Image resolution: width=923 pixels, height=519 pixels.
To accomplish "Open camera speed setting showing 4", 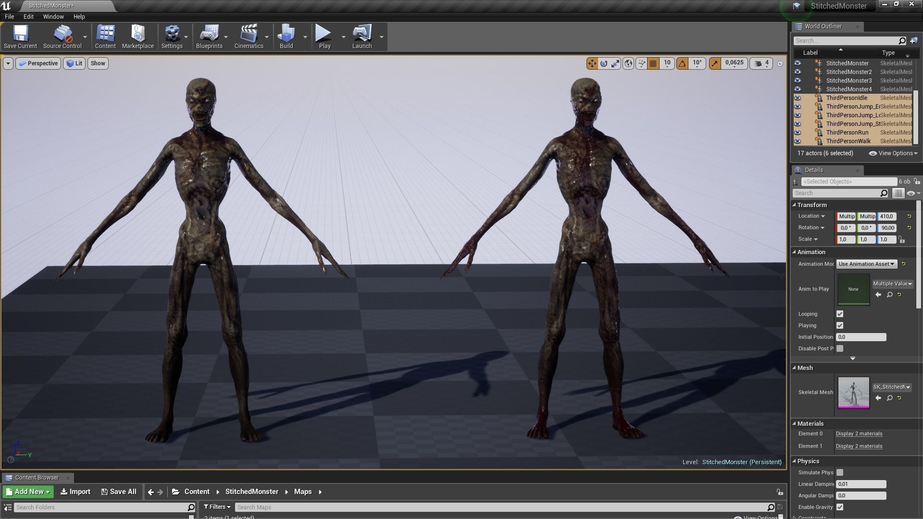I will (761, 63).
